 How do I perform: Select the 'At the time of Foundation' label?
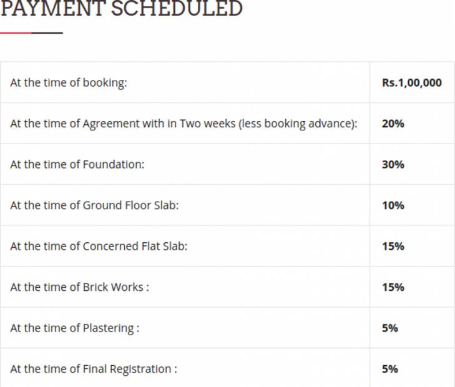[77, 165]
